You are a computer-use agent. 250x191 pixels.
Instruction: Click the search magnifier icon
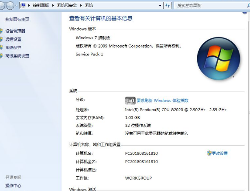point(248,6)
